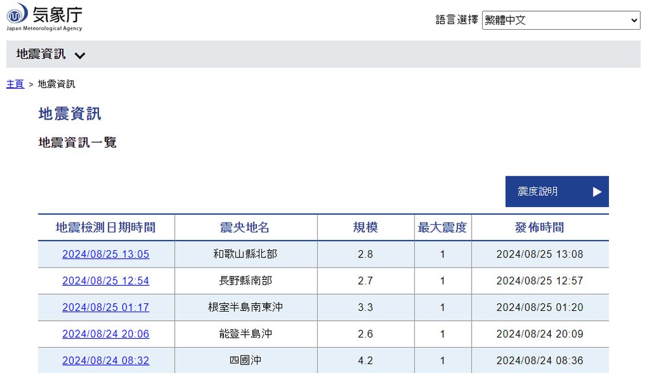Go to 主頁 breadcrumb link
647x373 pixels.
click(x=16, y=84)
